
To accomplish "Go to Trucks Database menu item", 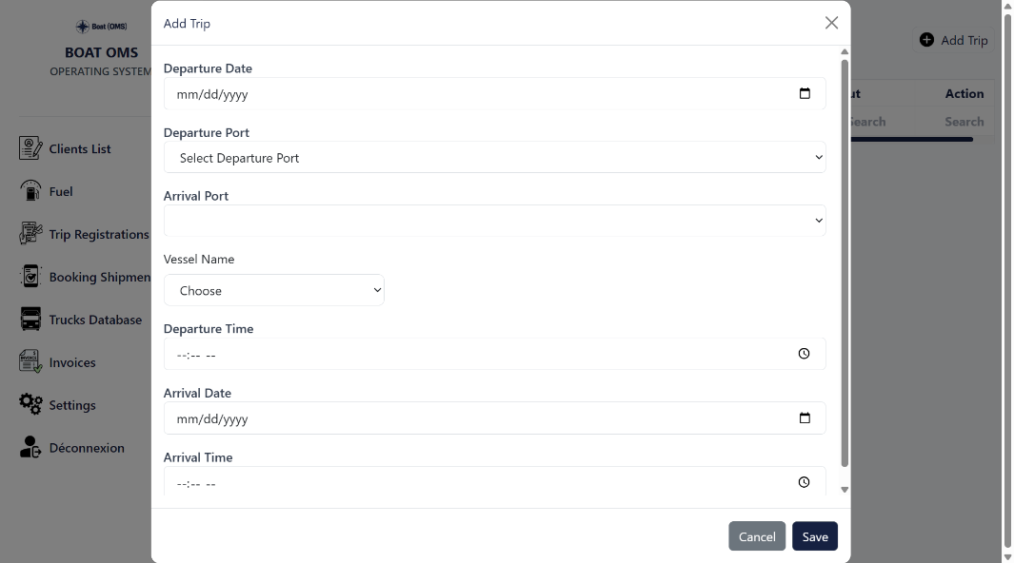I will pos(95,320).
